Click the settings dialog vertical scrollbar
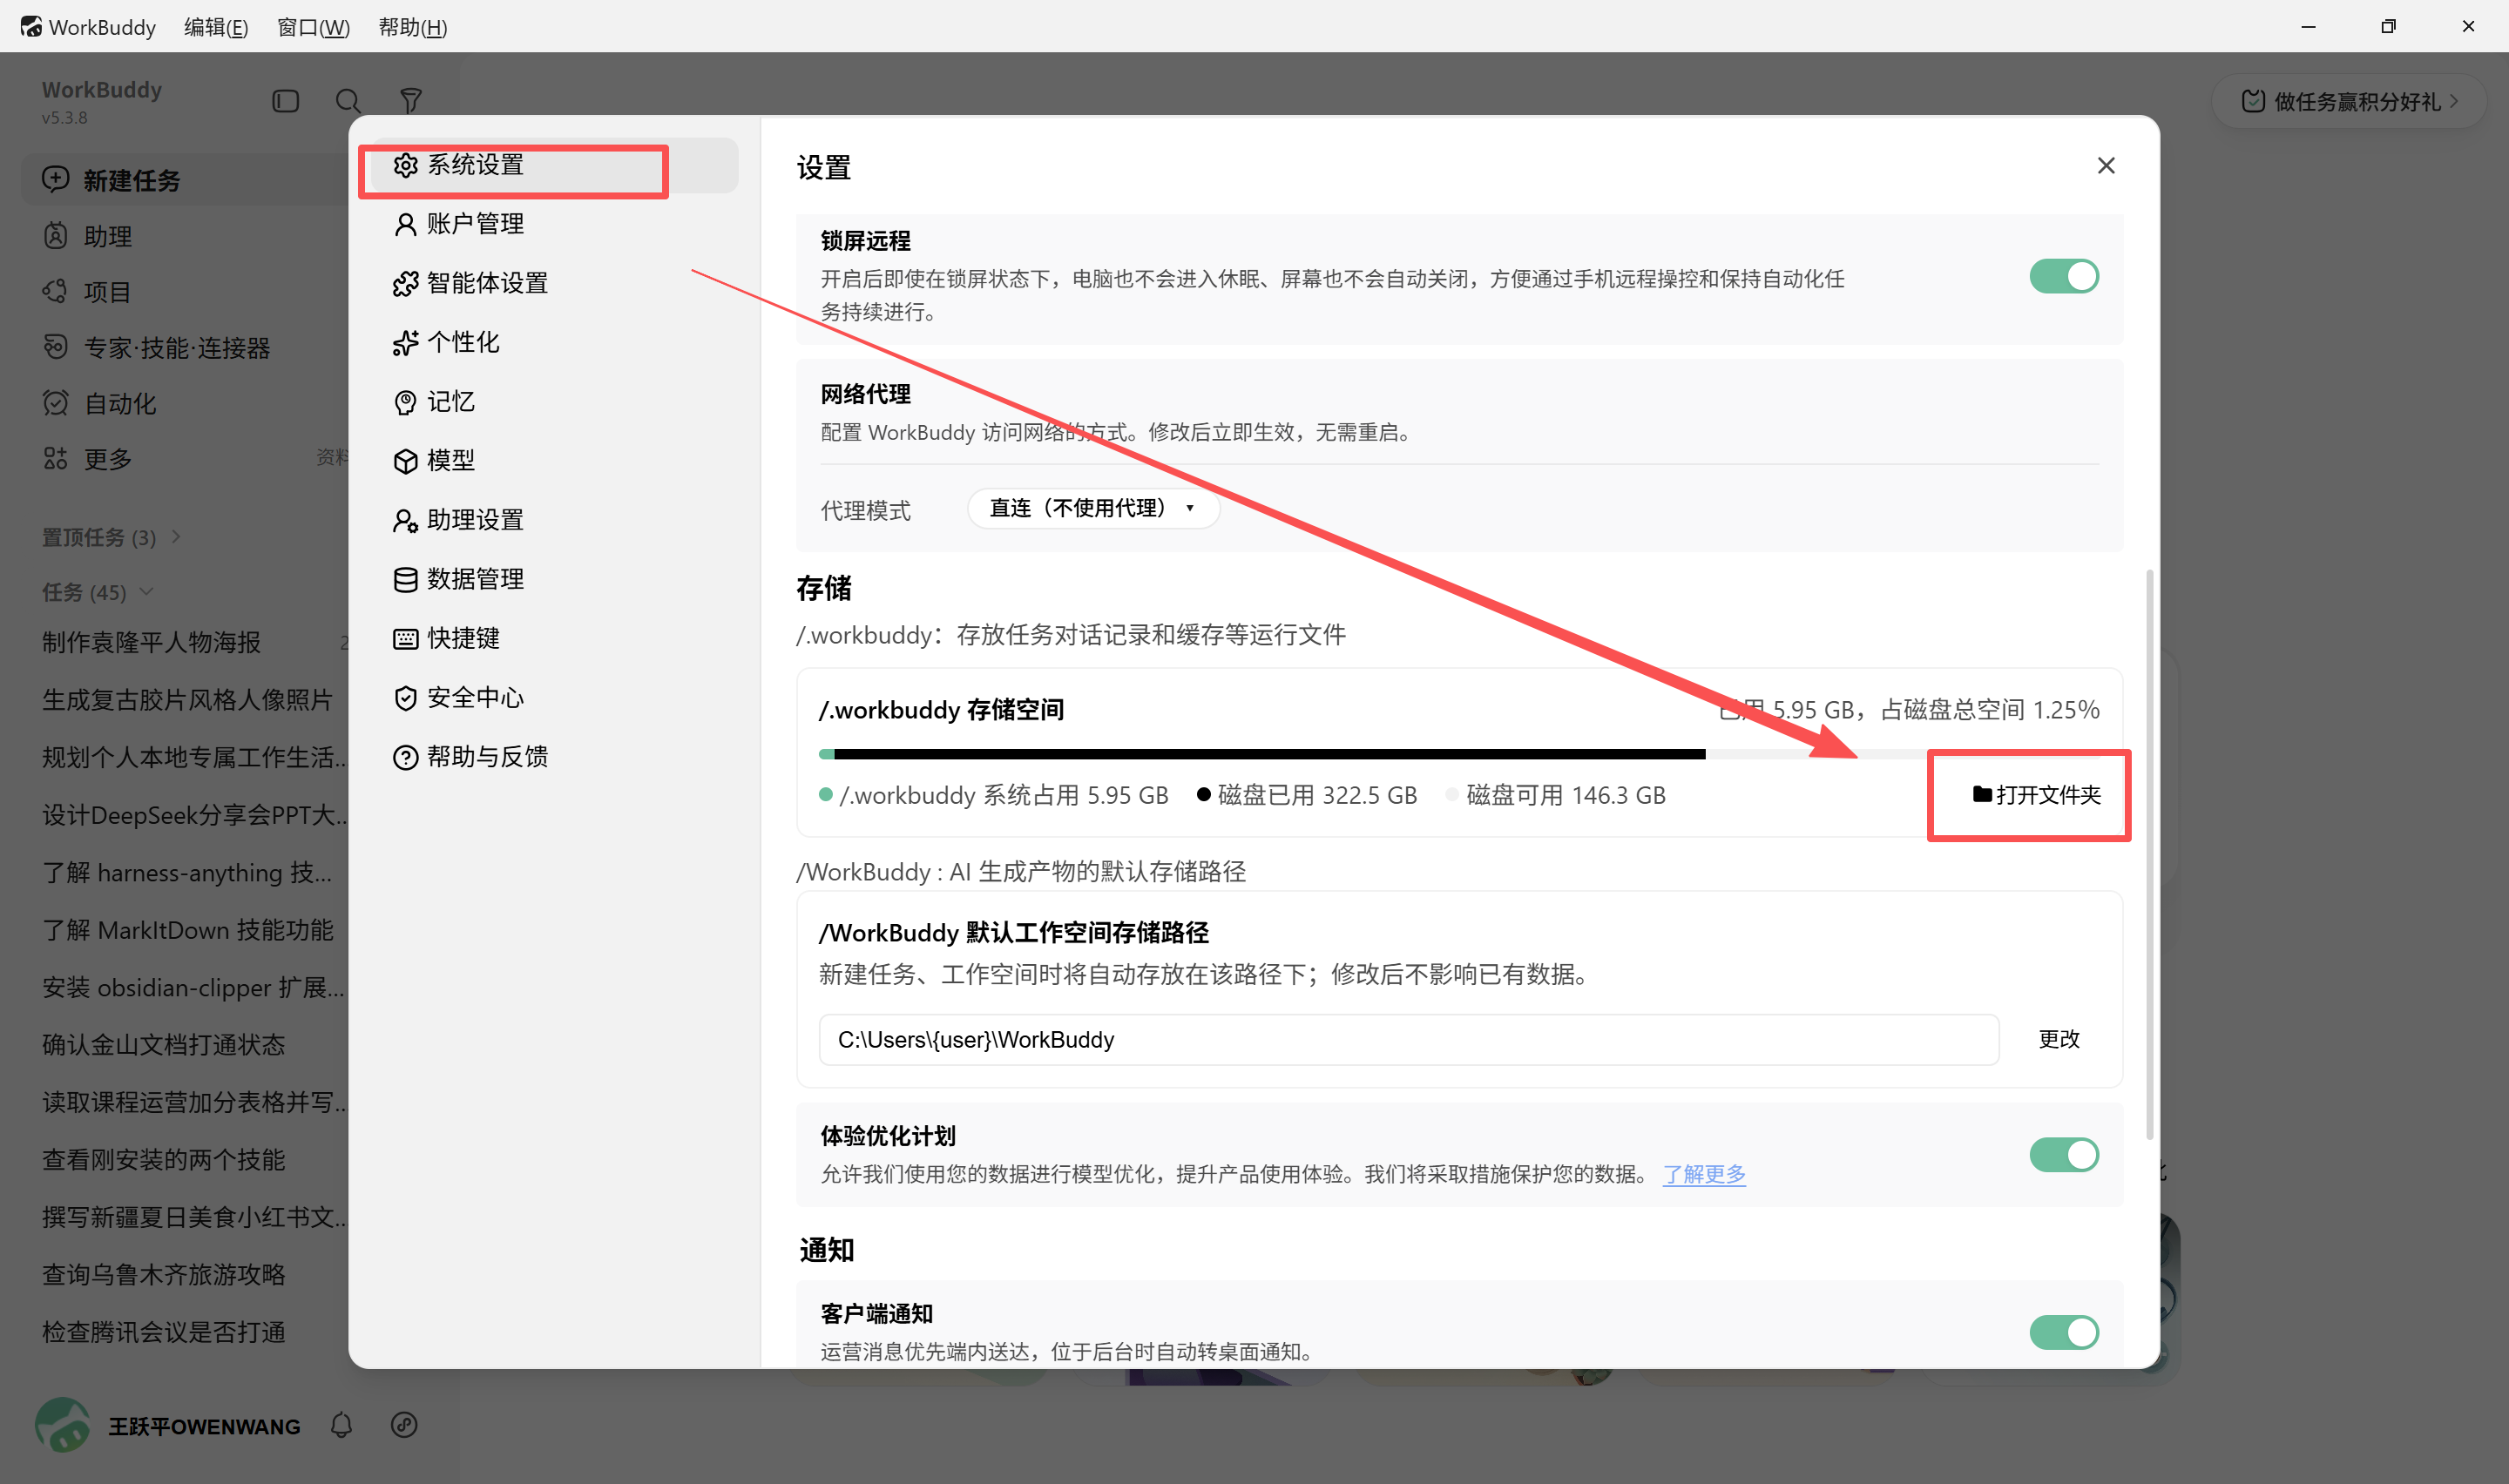 (x=2149, y=855)
